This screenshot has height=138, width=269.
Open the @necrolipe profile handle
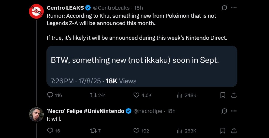pos(148,111)
